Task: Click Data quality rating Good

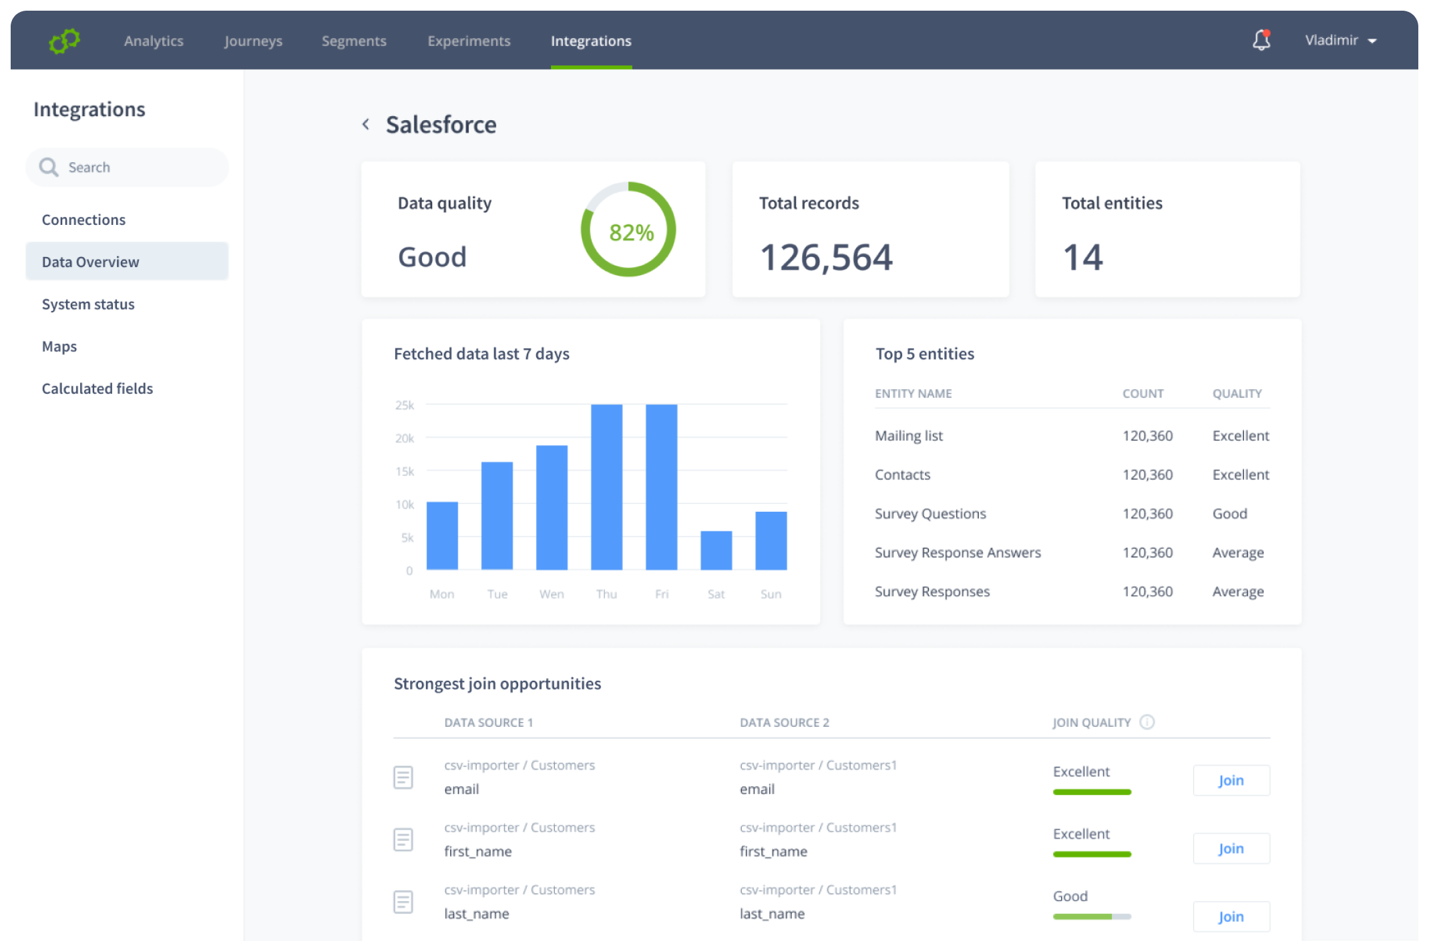Action: [x=432, y=257]
